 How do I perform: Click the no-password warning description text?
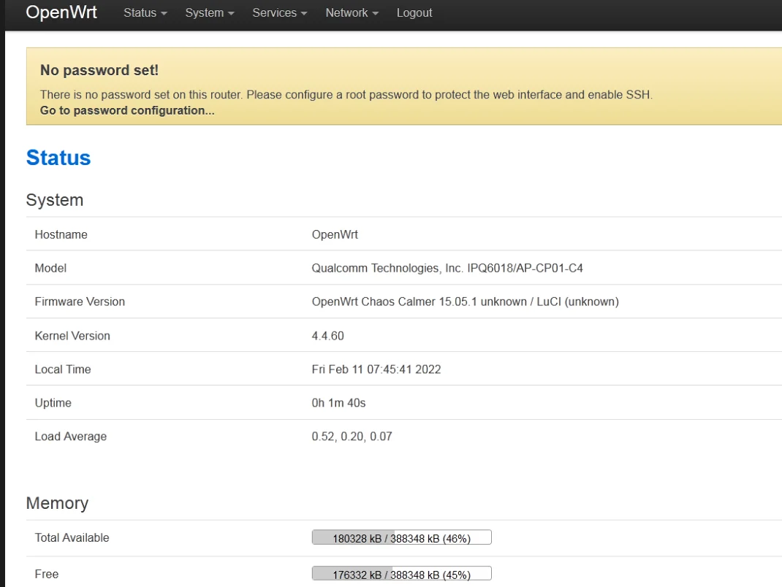coord(346,95)
